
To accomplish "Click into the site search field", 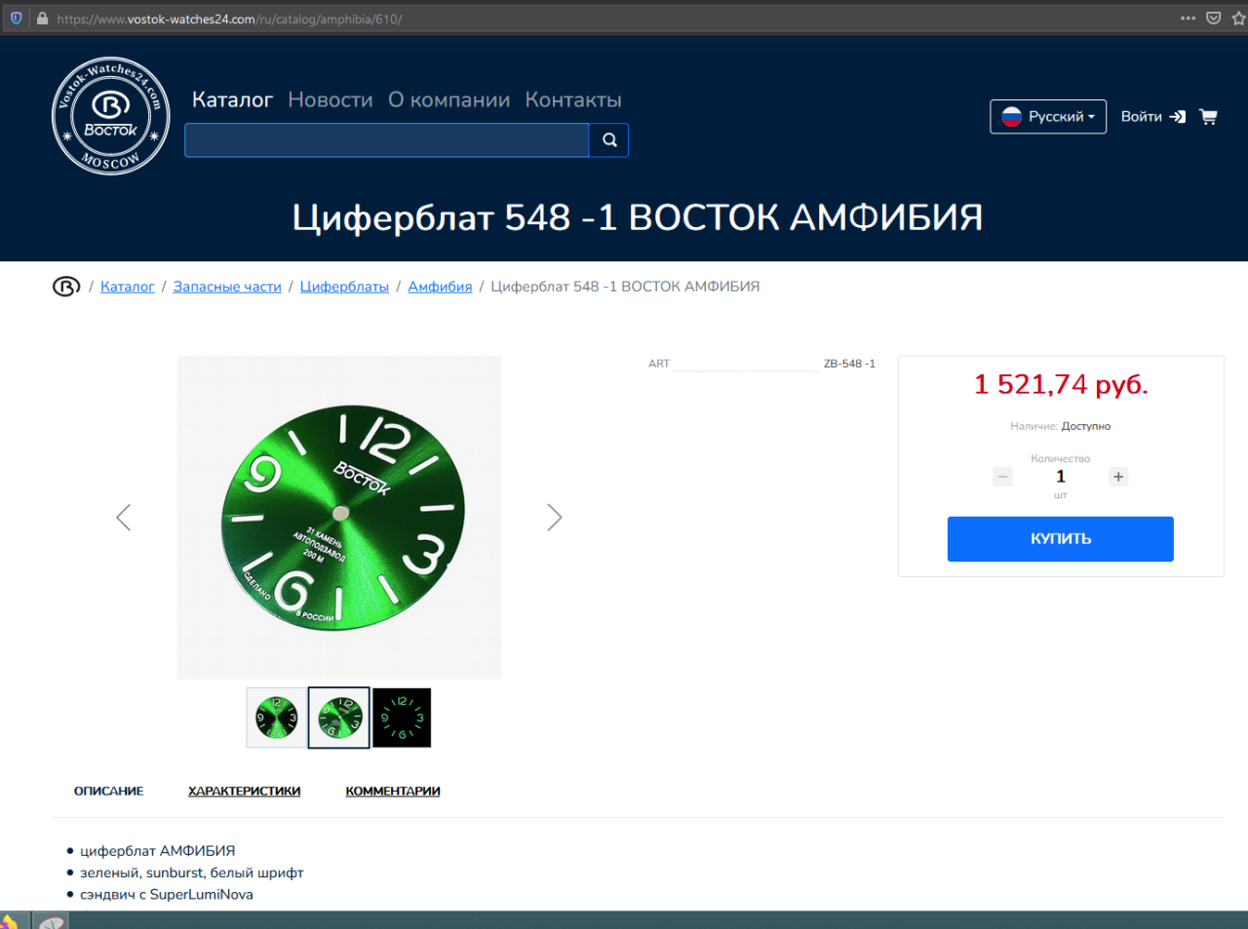I will [x=386, y=140].
